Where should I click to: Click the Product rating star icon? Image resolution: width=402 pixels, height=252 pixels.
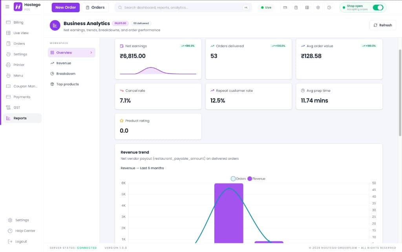click(122, 121)
